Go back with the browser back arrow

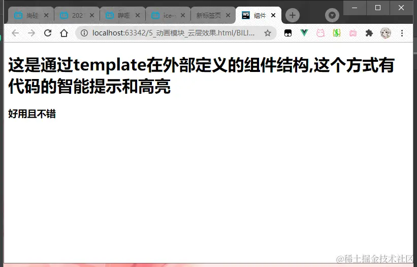(x=15, y=33)
